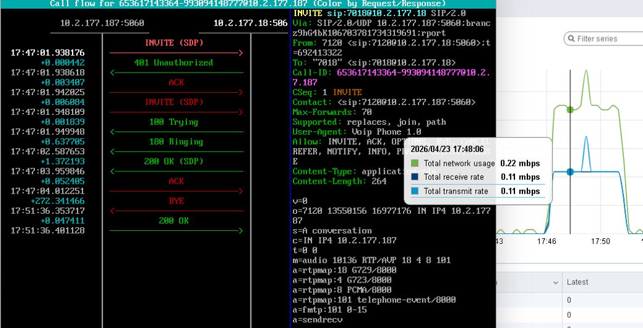Click the +0.637705 time delta

(x=63, y=142)
